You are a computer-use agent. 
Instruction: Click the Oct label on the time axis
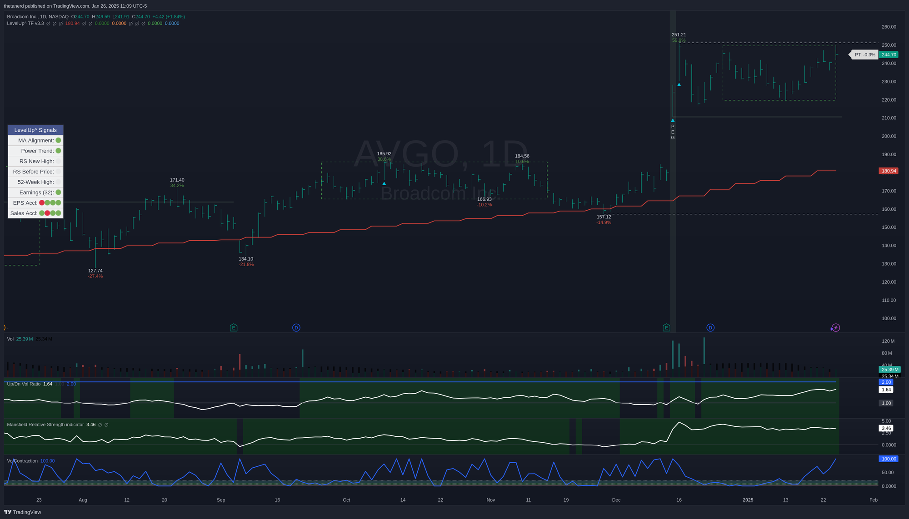point(346,500)
